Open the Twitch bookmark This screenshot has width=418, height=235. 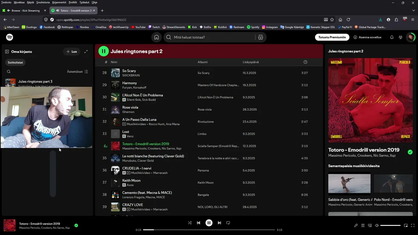pyautogui.click(x=154, y=27)
